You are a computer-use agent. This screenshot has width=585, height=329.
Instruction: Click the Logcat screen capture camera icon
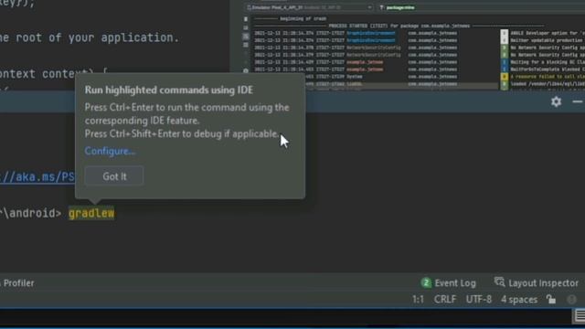point(246,70)
